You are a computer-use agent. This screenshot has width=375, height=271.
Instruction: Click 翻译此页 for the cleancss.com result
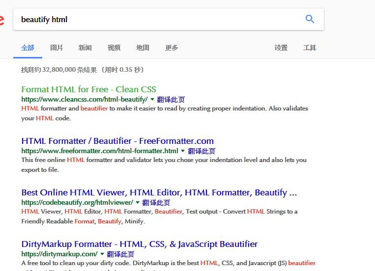pos(171,99)
